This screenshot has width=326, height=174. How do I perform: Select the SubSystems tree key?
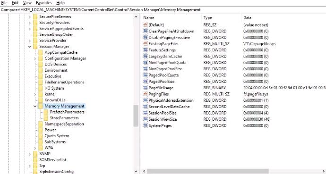[x=55, y=142]
